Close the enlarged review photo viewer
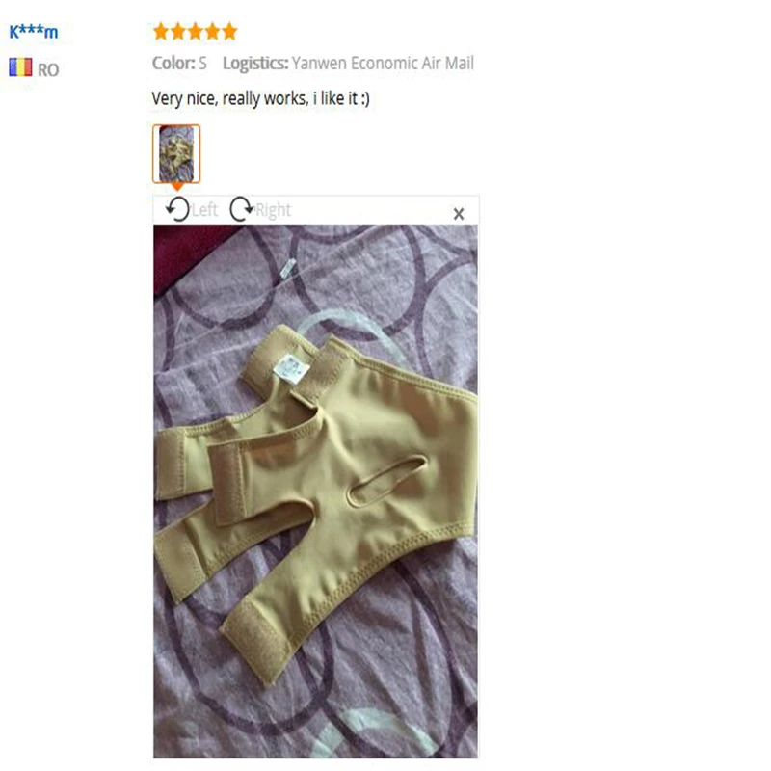The image size is (771, 771). pyautogui.click(x=459, y=214)
